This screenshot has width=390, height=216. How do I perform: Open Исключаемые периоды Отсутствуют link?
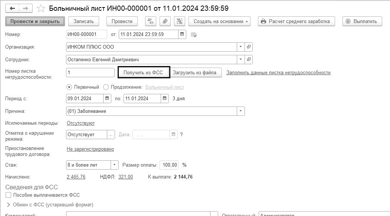pos(81,123)
